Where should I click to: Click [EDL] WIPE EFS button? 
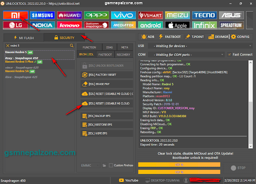pyautogui.click(x=107, y=133)
